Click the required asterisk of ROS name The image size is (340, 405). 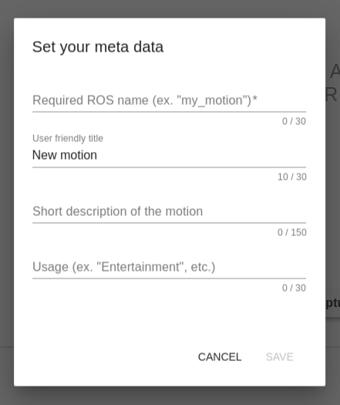point(254,99)
